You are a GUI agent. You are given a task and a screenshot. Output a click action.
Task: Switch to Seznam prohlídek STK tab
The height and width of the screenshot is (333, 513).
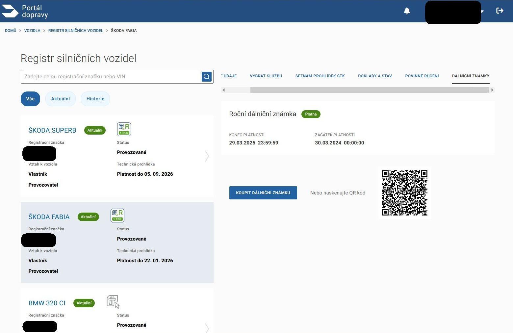320,76
